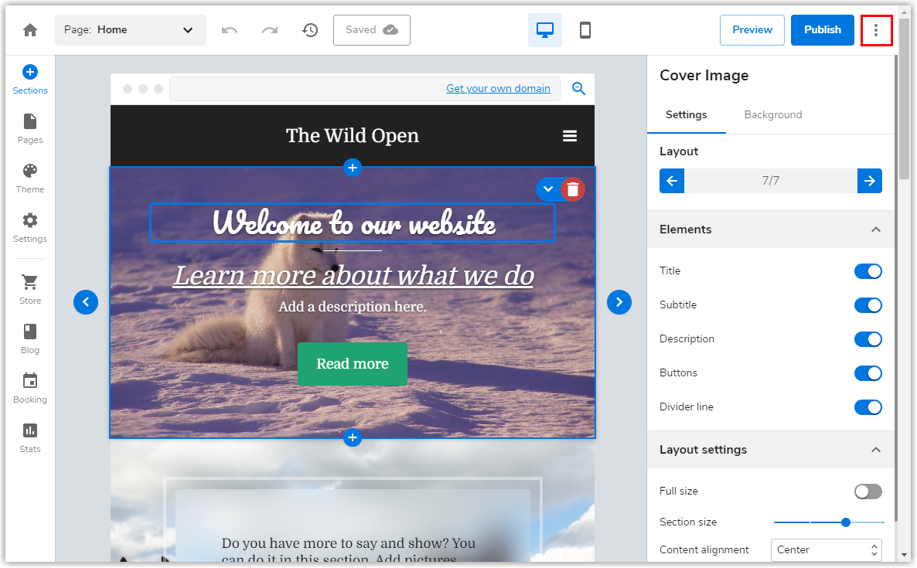The height and width of the screenshot is (568, 917).
Task: Go to the home dashboard icon
Action: [30, 30]
